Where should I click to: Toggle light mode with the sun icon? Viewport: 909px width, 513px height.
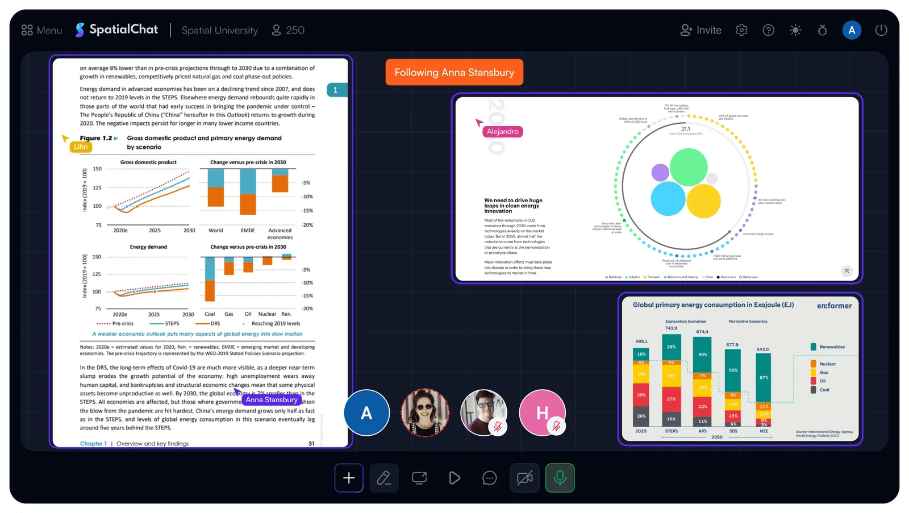coord(795,30)
